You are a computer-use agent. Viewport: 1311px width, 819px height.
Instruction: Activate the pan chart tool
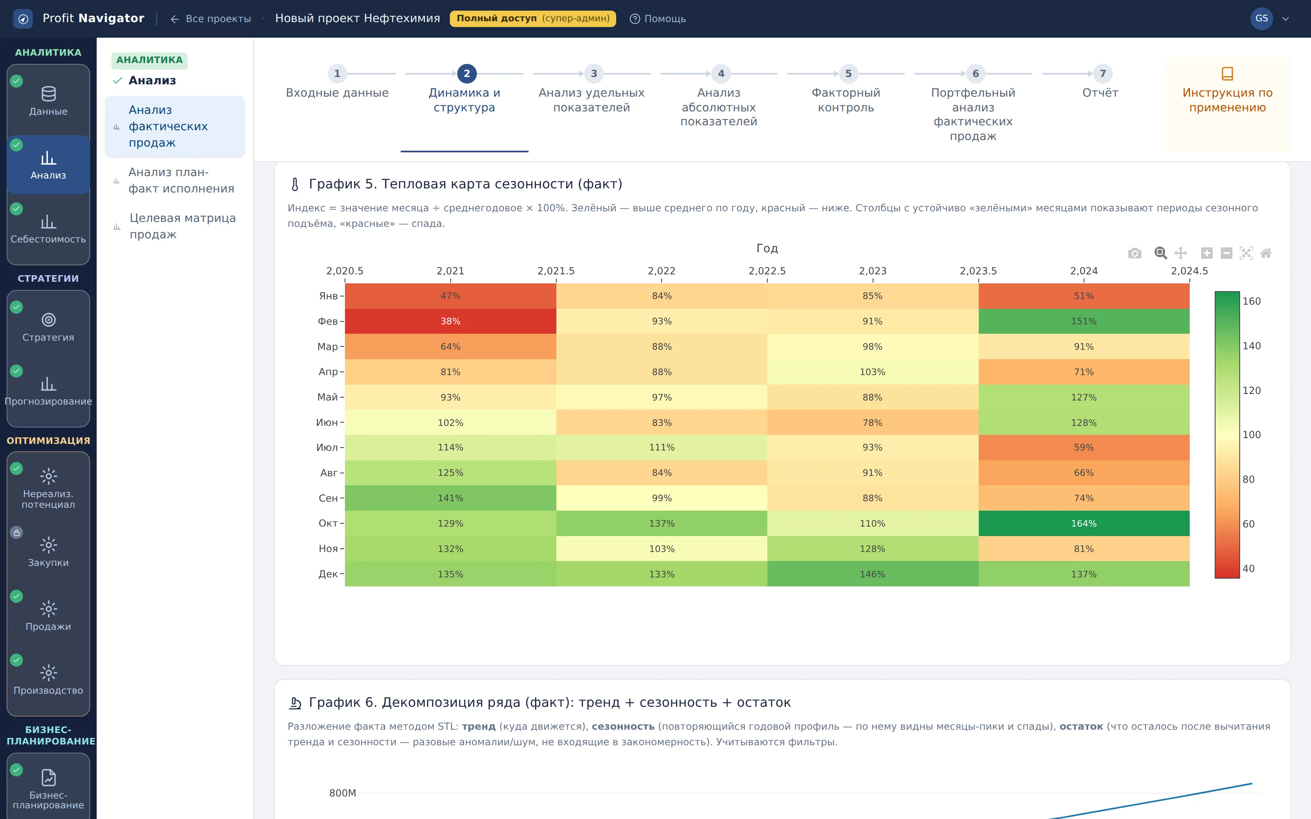[x=1180, y=253]
